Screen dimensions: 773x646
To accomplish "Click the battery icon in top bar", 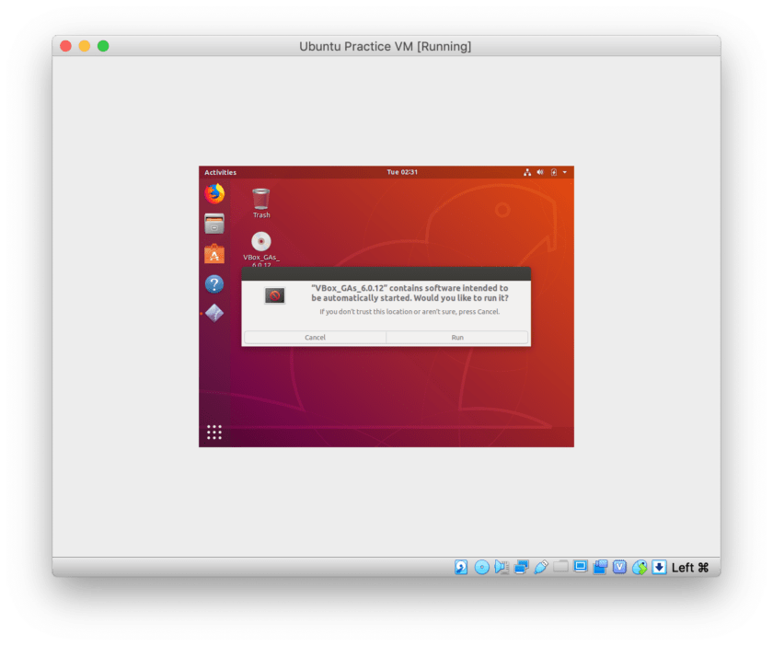I will [554, 172].
